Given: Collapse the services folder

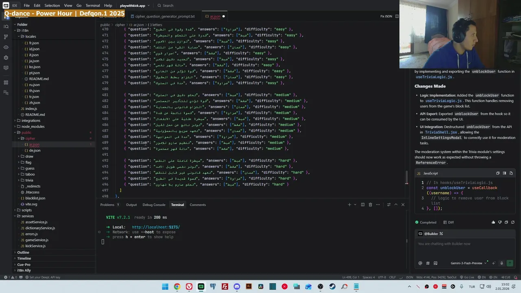Looking at the screenshot, I should point(27,216).
